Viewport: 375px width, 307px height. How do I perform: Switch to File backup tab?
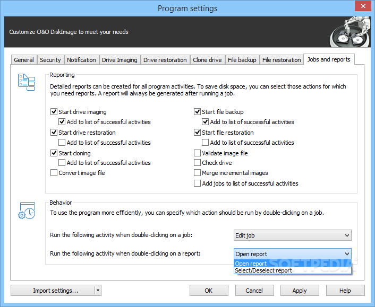tap(242, 60)
